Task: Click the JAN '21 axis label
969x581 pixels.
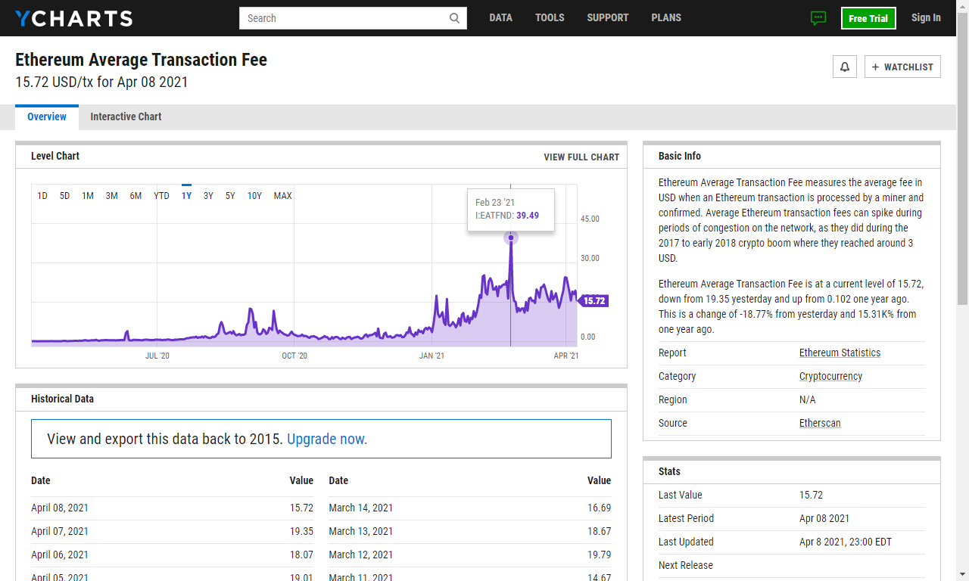Action: (x=432, y=356)
